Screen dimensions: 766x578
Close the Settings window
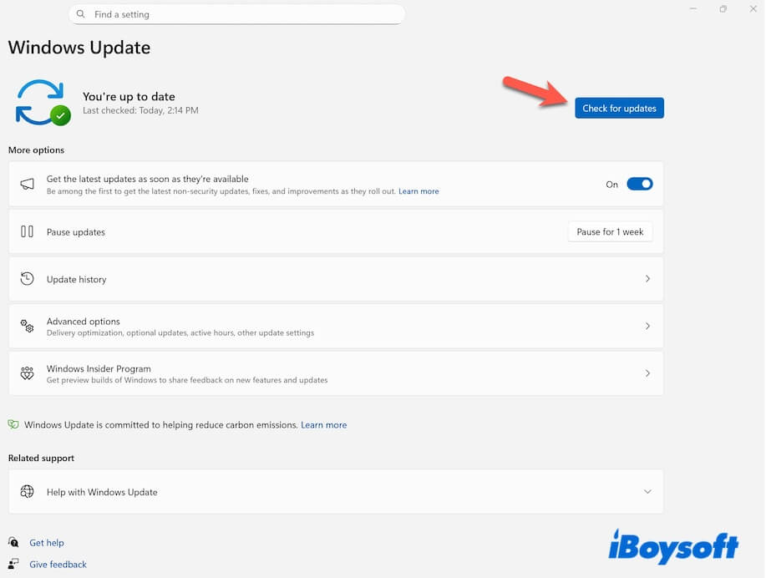pos(753,9)
